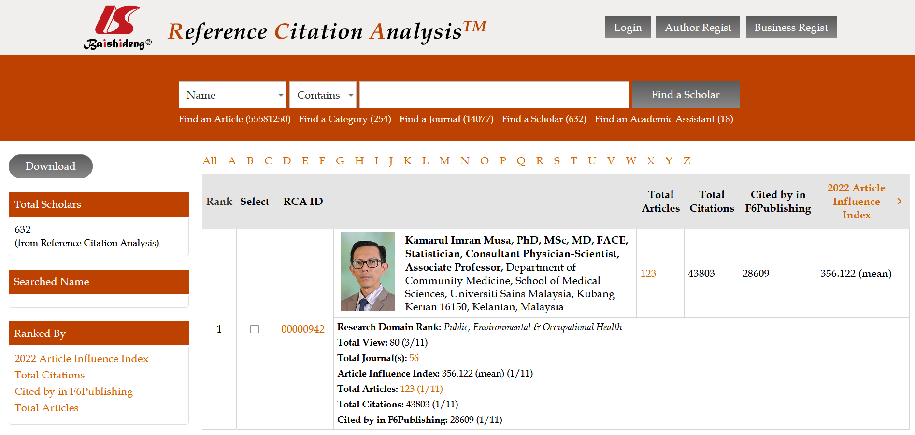This screenshot has width=915, height=435.
Task: Open Find a Category (254) link
Action: tap(345, 119)
